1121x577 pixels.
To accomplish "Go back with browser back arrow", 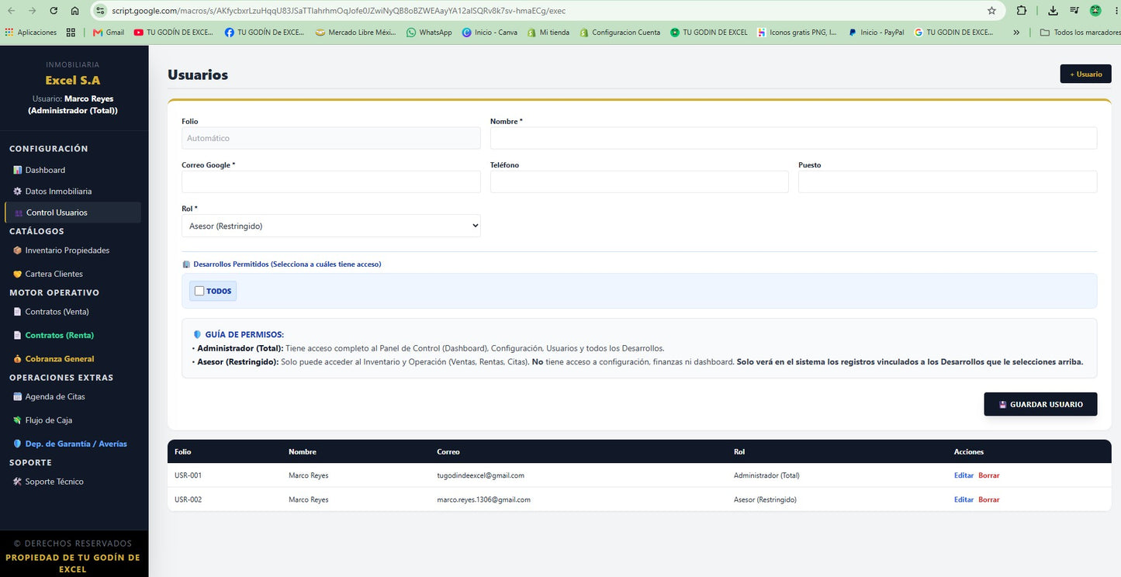I will (11, 11).
